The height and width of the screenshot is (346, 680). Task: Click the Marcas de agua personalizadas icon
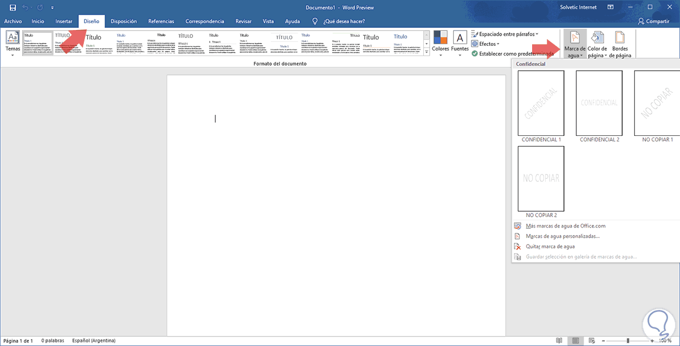coord(517,236)
